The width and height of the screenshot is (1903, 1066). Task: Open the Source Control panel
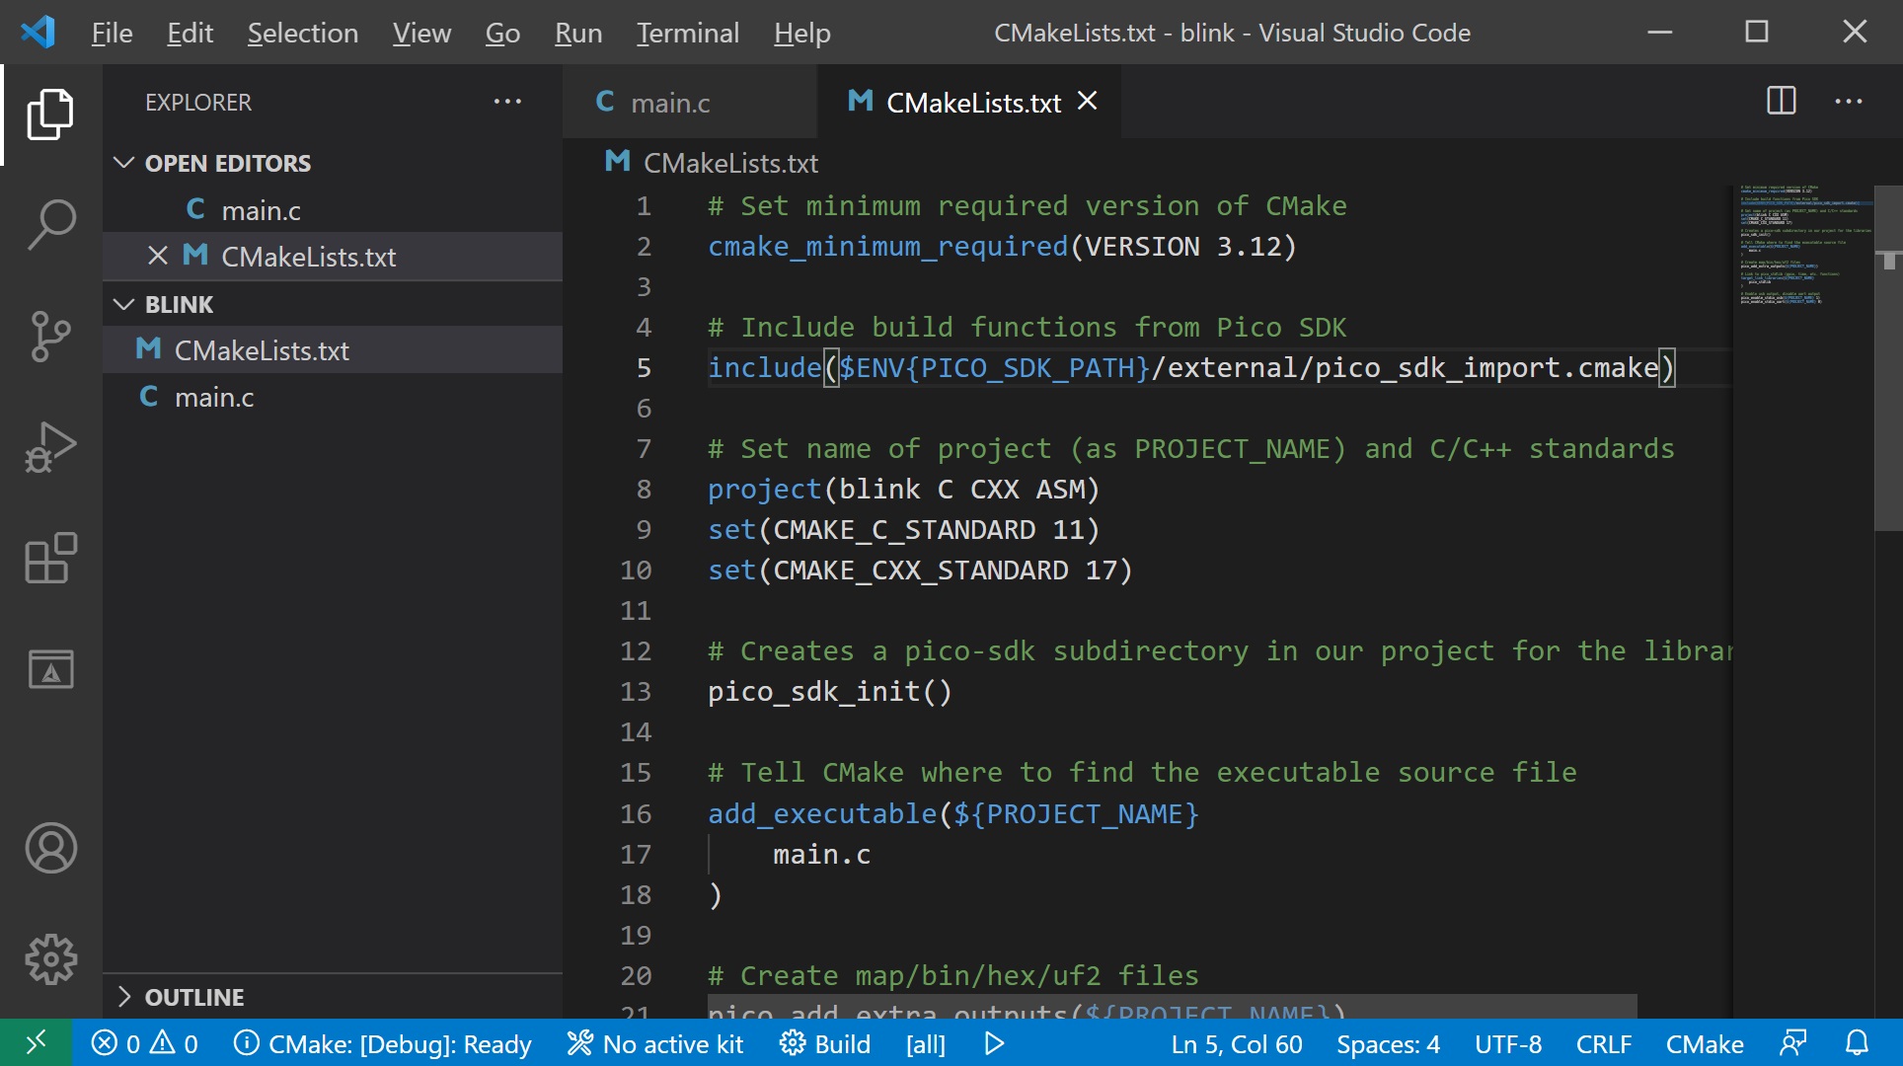(51, 336)
